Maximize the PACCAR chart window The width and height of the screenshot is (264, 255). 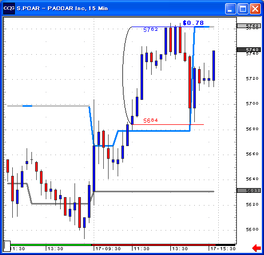pos(243,8)
